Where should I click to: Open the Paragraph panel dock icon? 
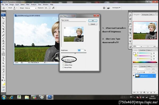130,41
